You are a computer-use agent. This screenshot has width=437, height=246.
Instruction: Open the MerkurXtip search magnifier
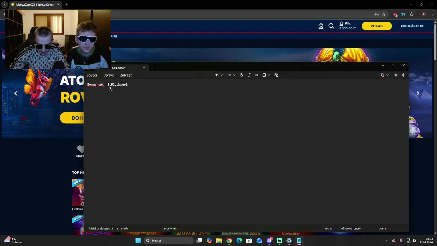pyautogui.click(x=331, y=26)
